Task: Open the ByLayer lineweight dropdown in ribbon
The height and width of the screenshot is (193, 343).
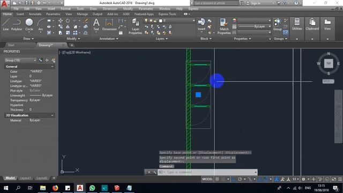Action: click(254, 26)
